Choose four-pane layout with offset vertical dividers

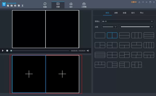136,55
